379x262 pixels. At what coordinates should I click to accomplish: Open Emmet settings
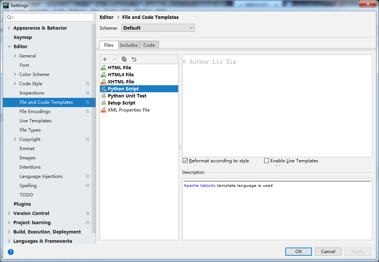tap(27, 148)
